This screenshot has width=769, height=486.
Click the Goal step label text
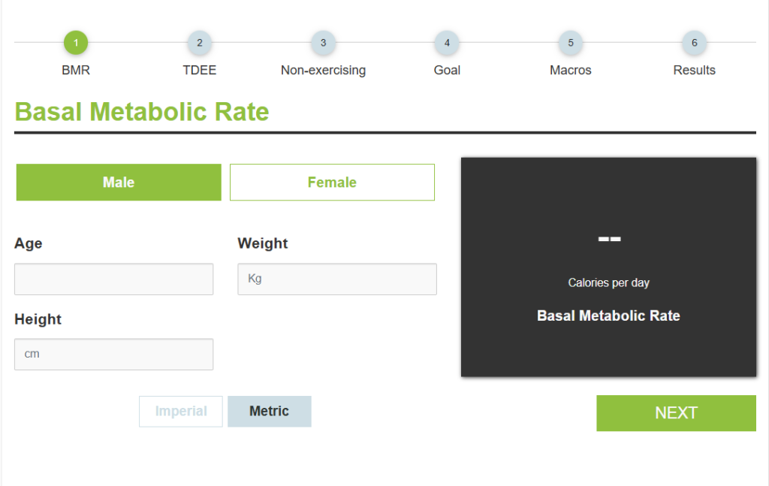point(446,70)
